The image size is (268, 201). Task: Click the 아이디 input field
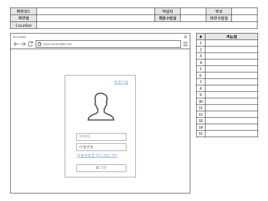coord(101,137)
